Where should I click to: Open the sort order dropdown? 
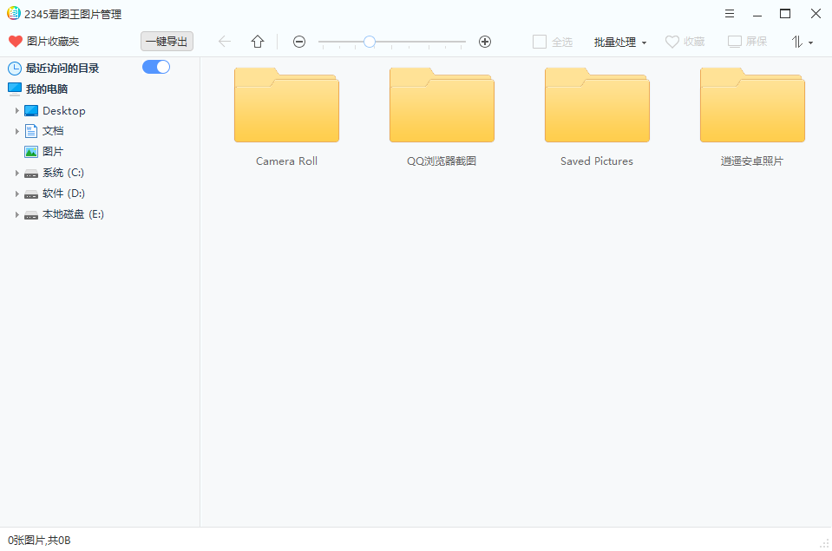pos(802,42)
